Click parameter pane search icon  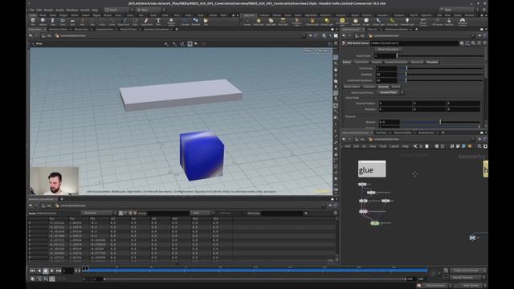(x=473, y=43)
